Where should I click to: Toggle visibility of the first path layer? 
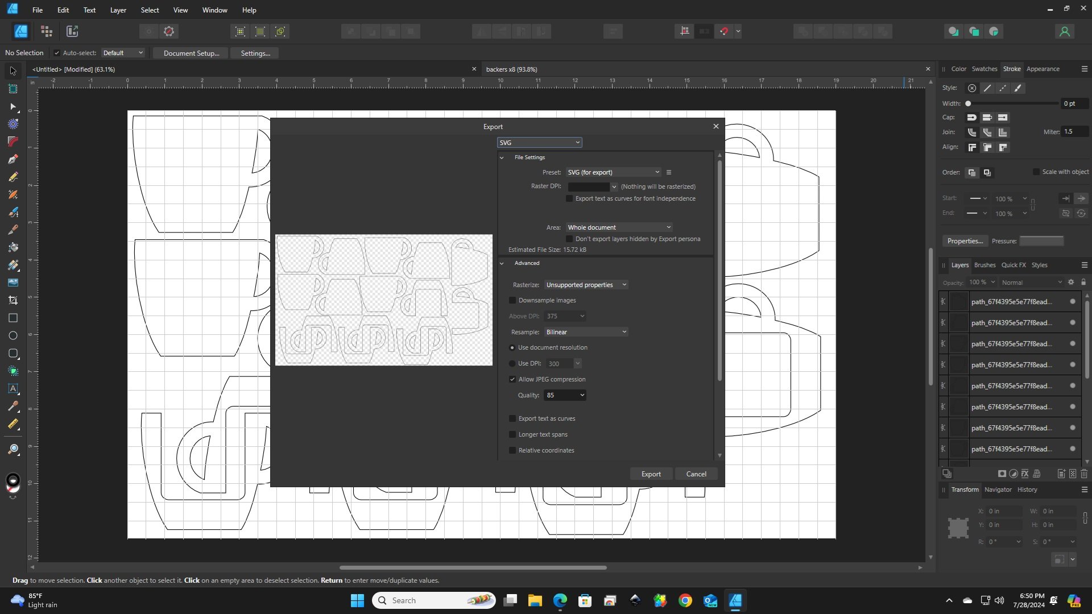tap(1072, 301)
